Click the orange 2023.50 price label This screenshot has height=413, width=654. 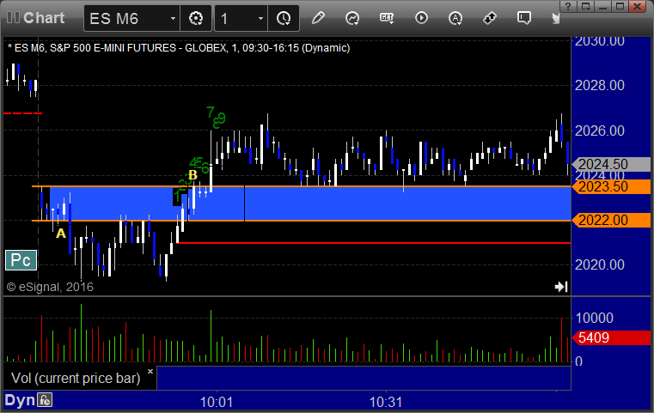tap(611, 186)
